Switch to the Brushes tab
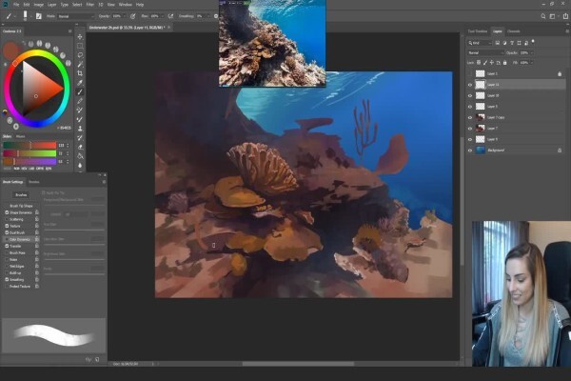 coord(34,182)
